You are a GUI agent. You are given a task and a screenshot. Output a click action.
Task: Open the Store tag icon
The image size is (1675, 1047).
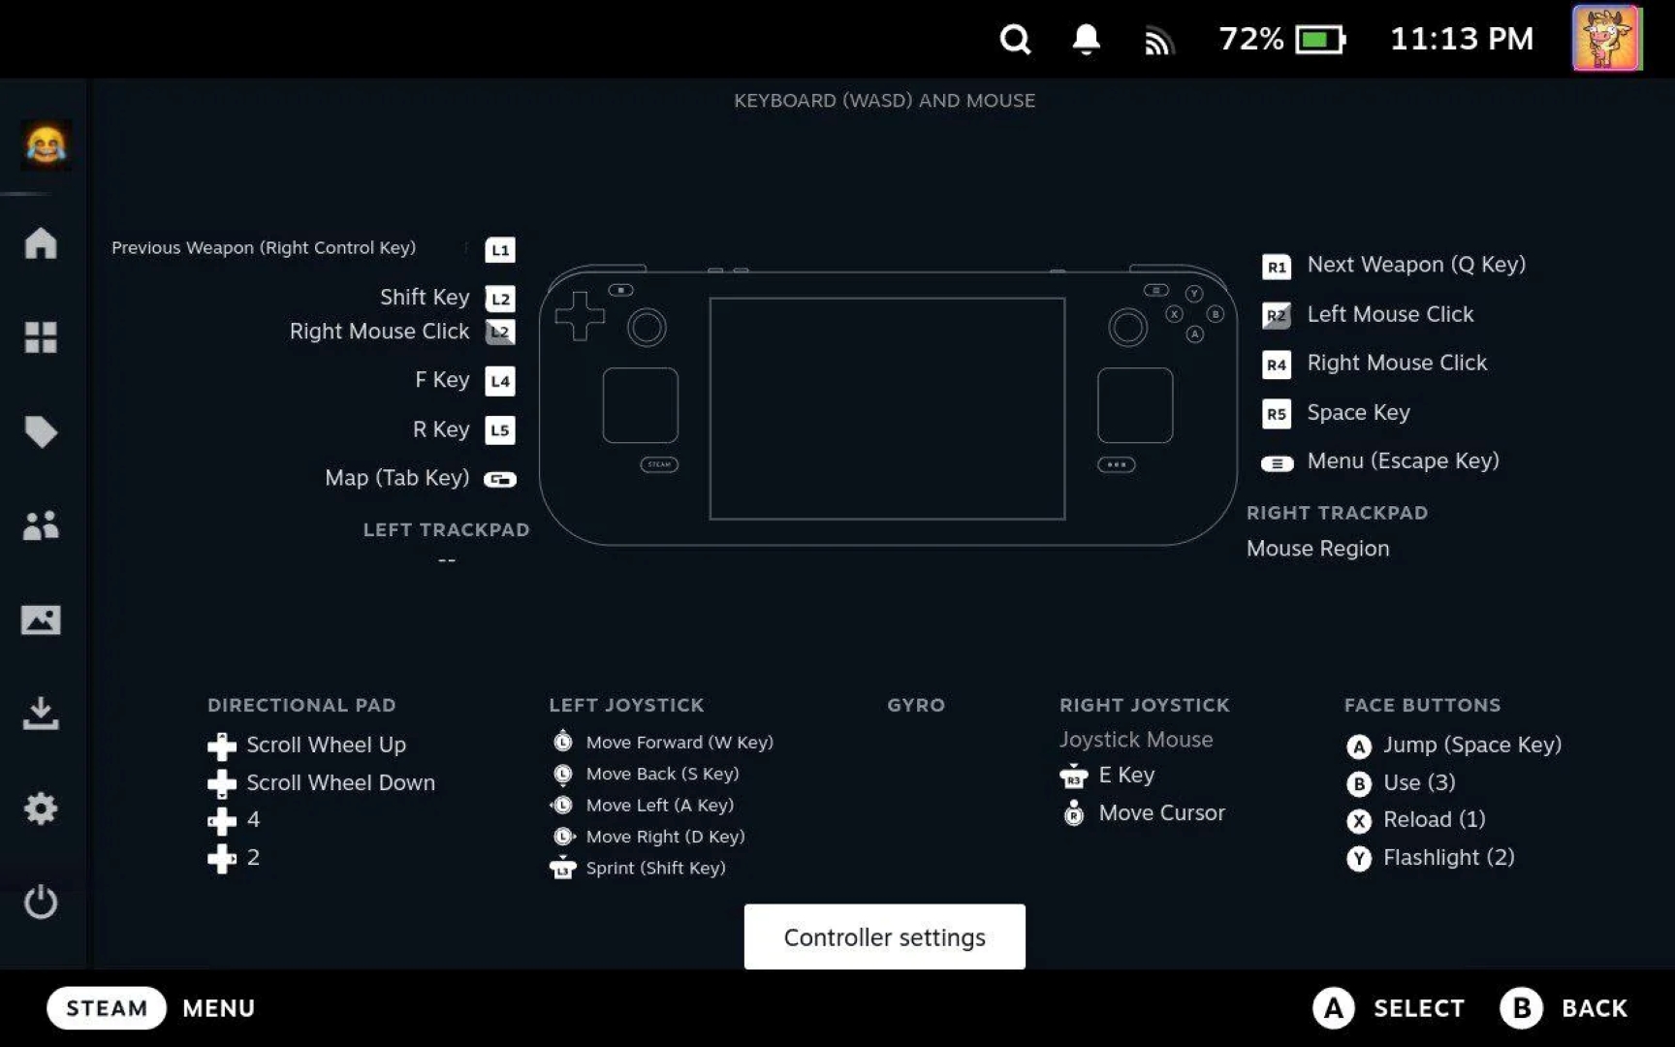tap(41, 431)
